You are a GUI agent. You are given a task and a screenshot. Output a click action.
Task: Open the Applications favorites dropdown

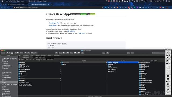[57, 55]
